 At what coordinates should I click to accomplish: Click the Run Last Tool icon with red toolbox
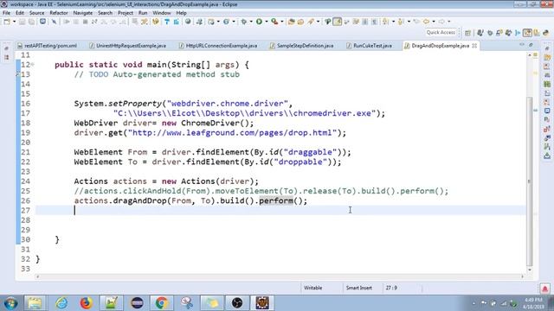pyautogui.click(x=274, y=22)
